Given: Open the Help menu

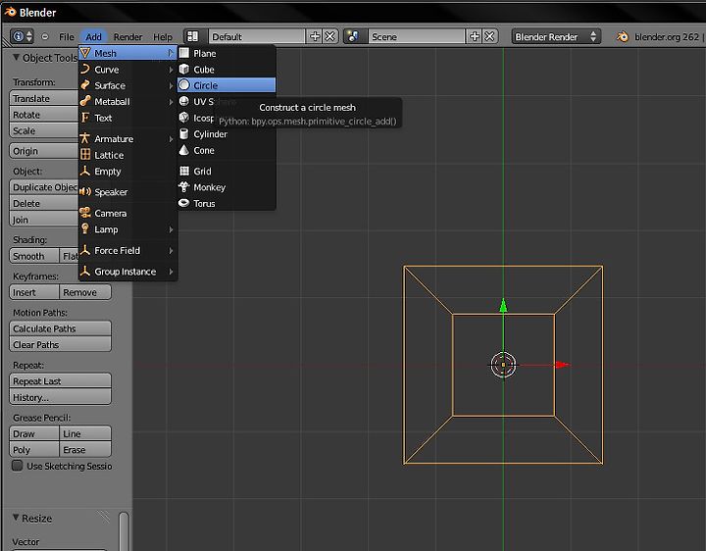Looking at the screenshot, I should click(163, 37).
